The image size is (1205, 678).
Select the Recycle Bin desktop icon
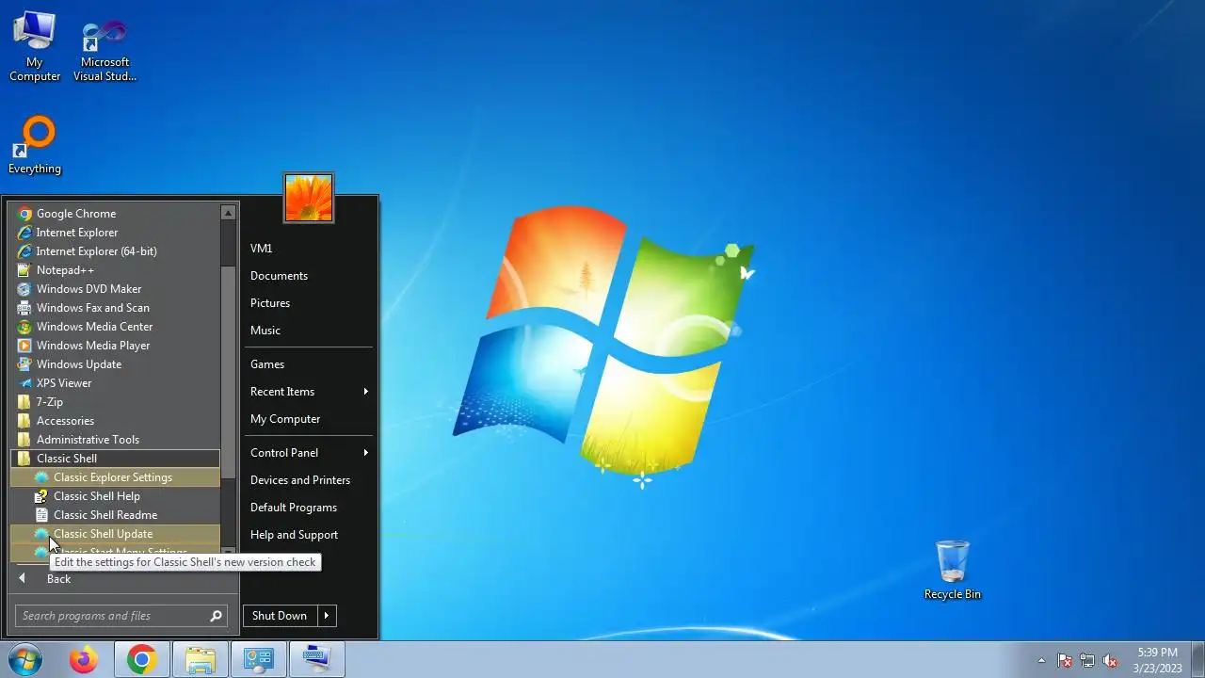953,570
